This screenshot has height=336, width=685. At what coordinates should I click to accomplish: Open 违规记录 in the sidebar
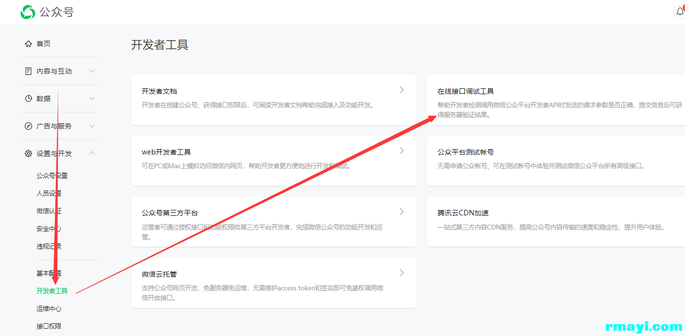[49, 246]
